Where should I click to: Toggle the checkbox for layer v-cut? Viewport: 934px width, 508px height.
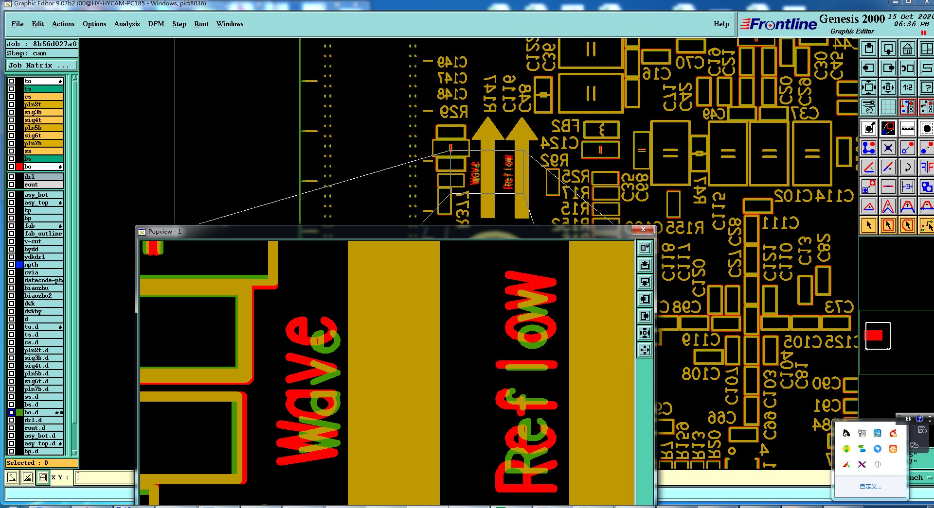point(12,241)
